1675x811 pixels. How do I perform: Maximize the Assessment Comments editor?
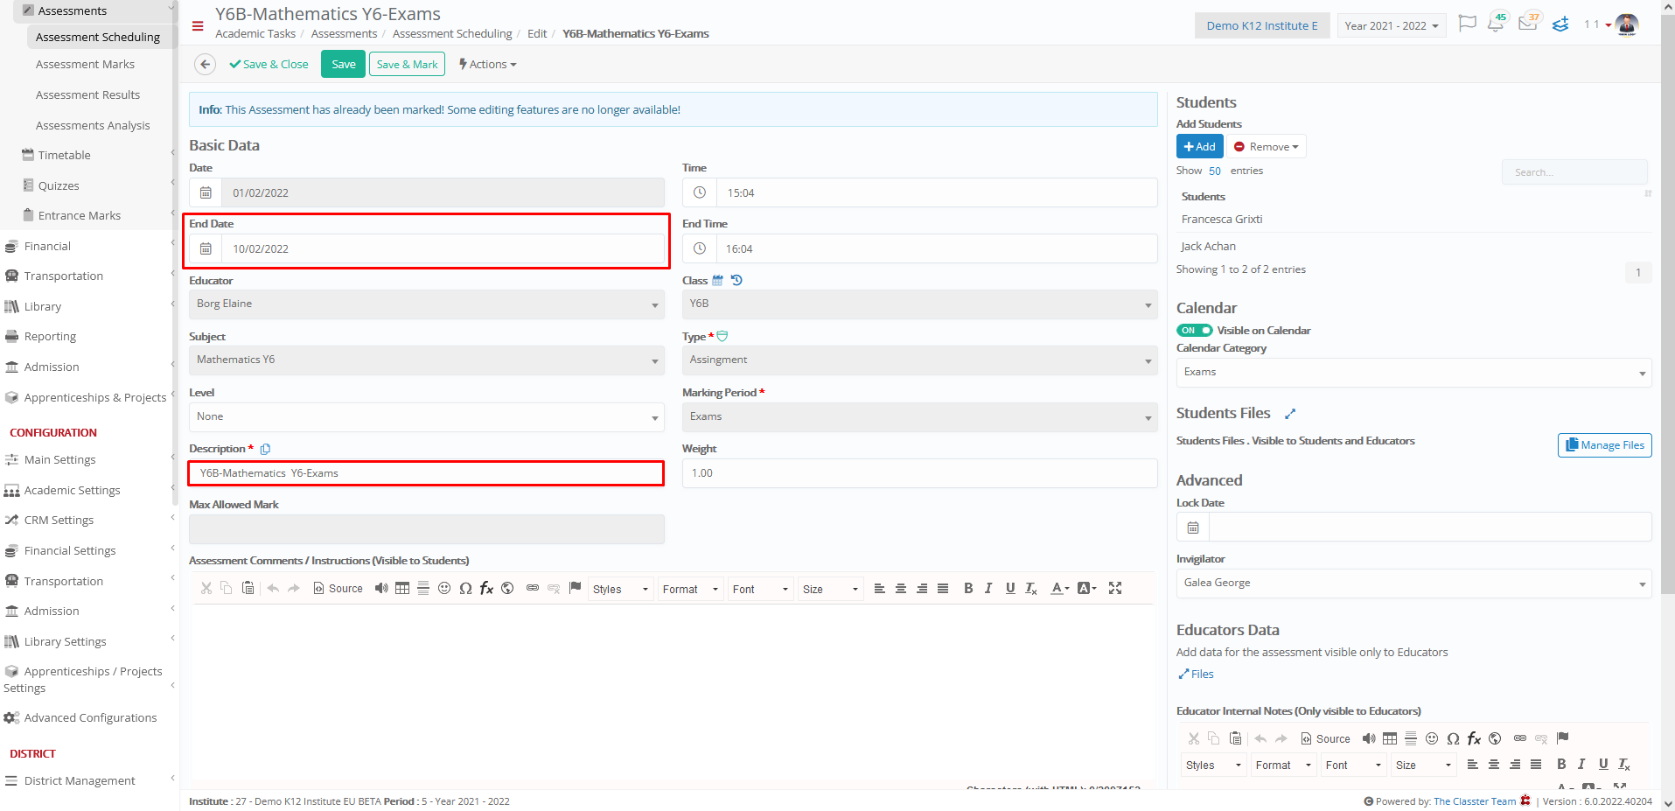tap(1115, 588)
